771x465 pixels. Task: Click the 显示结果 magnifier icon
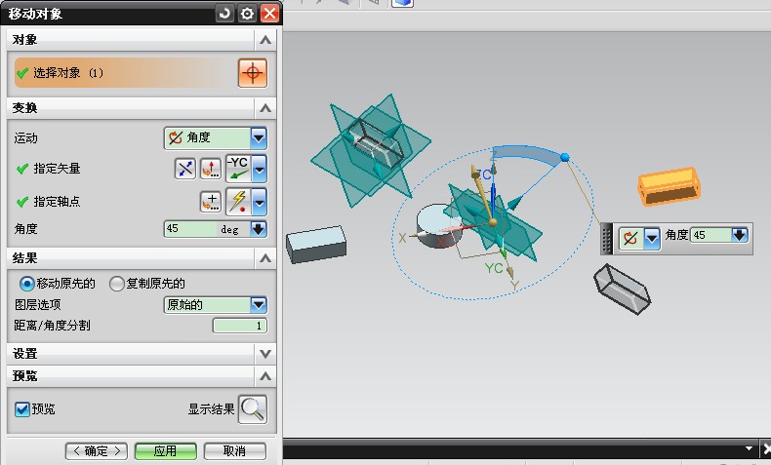(253, 409)
